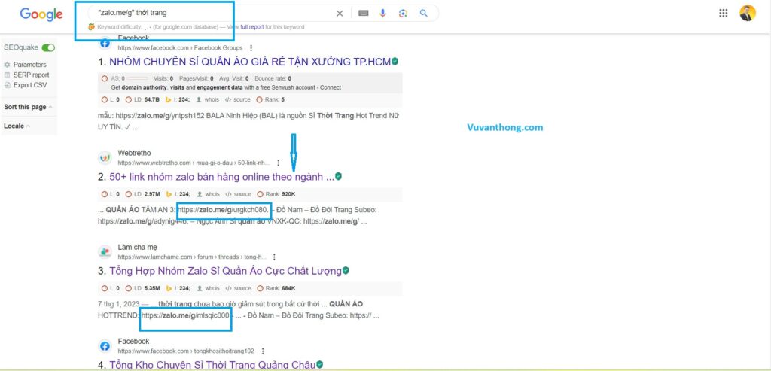The image size is (771, 371).
Task: Open result 50+ link nhóm zalo bán hàng
Action: (222, 177)
